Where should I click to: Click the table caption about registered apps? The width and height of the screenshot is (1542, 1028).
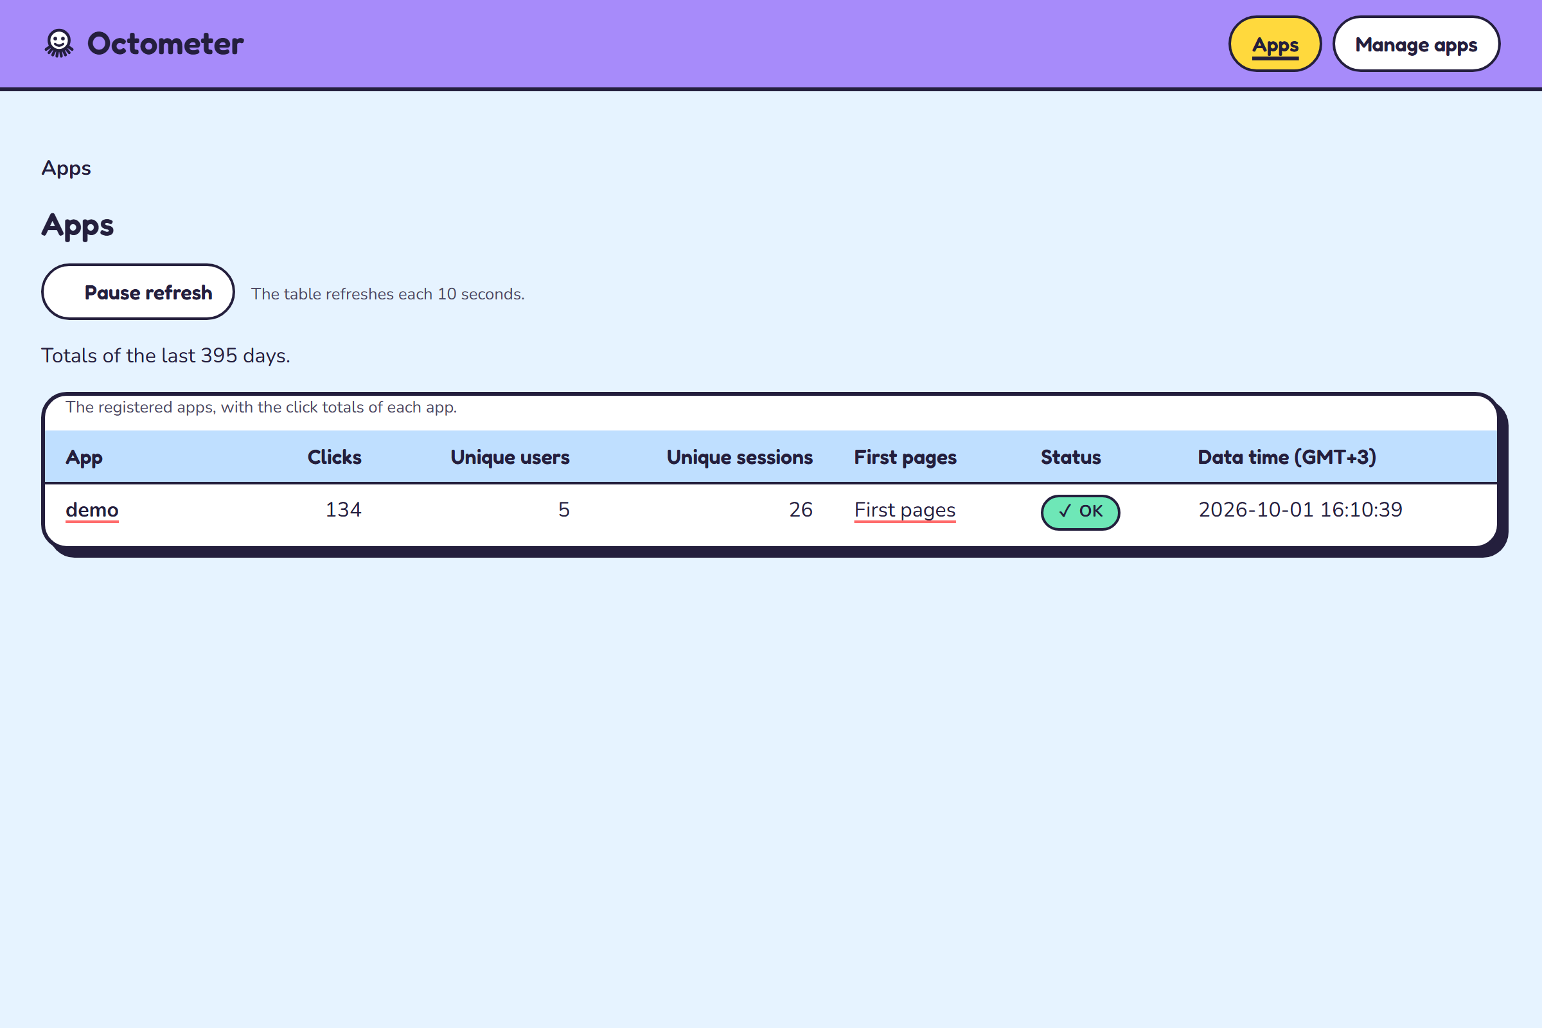point(261,407)
